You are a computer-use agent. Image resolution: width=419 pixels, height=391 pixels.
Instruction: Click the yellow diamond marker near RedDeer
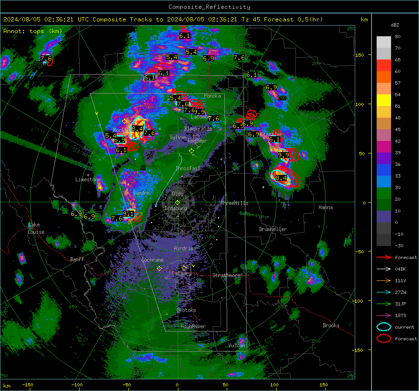coord(191,151)
